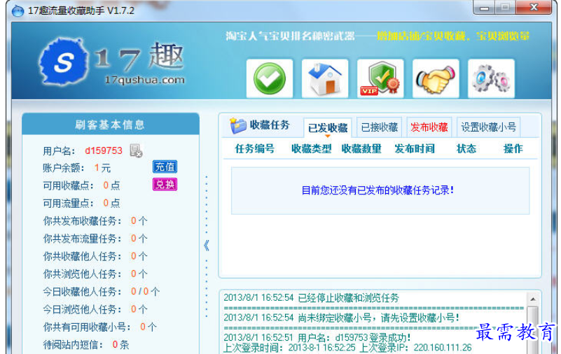Screen dimensions: 561x354
Task: Click the 账户余额 1元 value
Action: (102, 168)
